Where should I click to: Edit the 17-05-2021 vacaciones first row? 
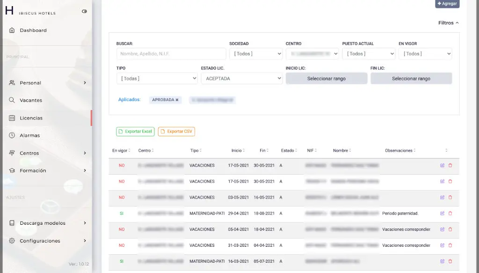coord(442,165)
